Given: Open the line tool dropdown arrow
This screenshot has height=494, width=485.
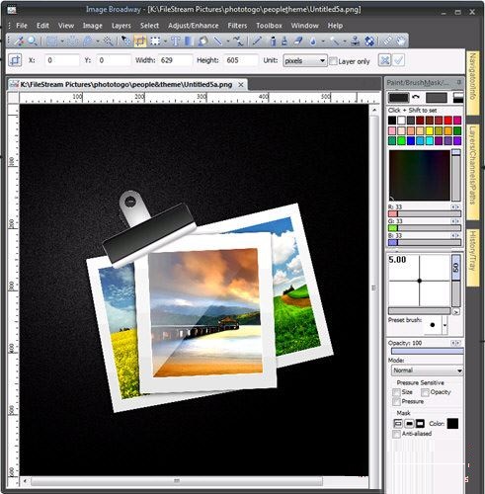Looking at the screenshot, I should click(228, 41).
